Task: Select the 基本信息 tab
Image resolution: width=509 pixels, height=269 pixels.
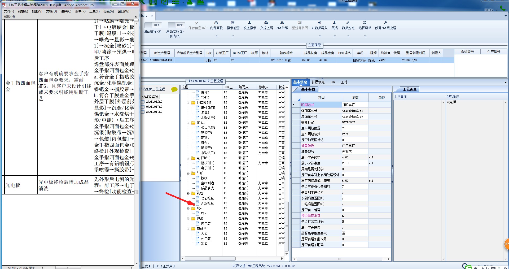Action: 300,82
